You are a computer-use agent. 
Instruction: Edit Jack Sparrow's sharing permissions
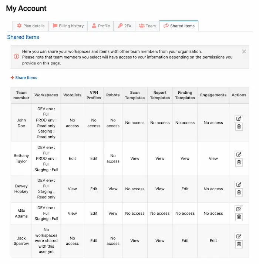[239, 236]
